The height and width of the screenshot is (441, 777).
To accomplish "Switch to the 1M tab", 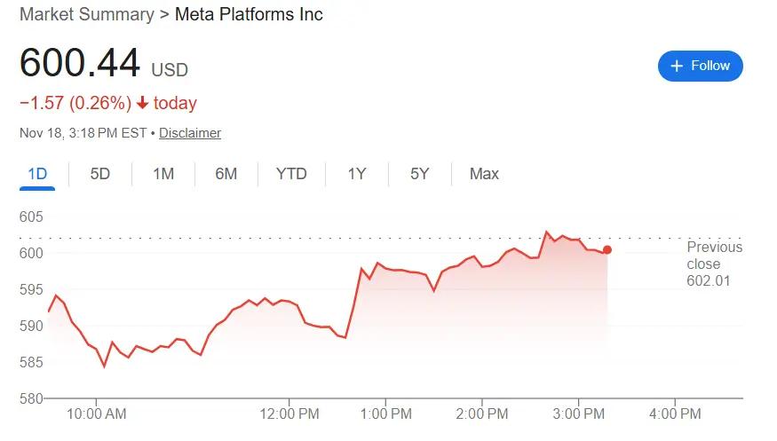I will click(x=163, y=174).
